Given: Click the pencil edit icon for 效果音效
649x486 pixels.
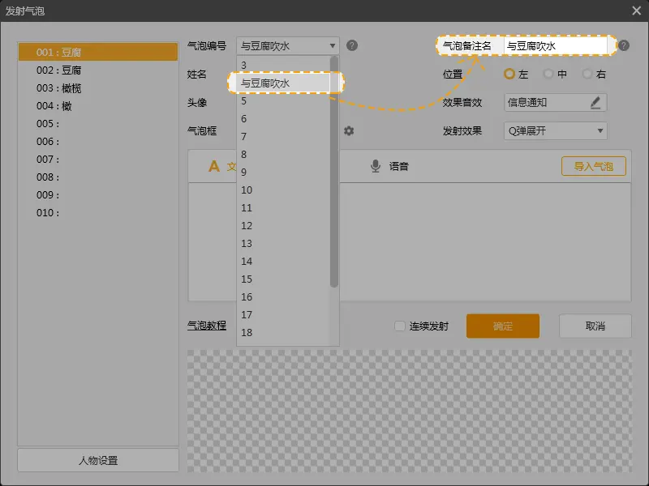Looking at the screenshot, I should pyautogui.click(x=595, y=102).
